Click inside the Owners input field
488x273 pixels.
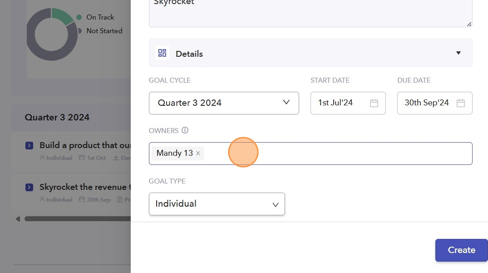coord(336,154)
